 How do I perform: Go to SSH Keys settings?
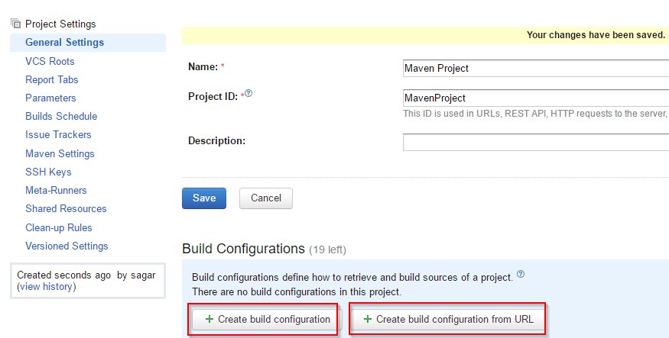click(48, 172)
